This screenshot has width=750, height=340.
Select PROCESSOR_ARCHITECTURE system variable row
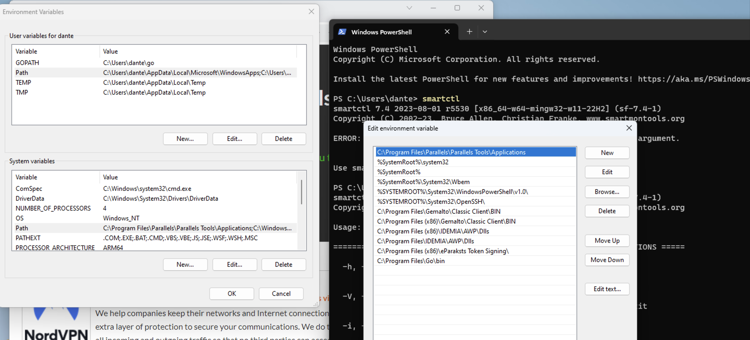pos(155,247)
